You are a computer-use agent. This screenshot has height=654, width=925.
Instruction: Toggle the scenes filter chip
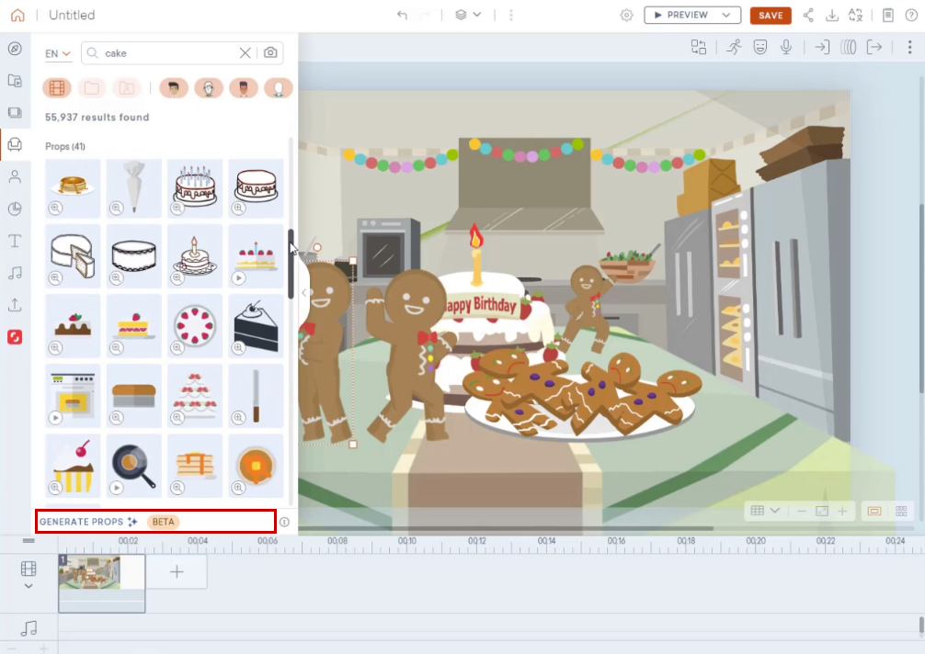click(x=57, y=88)
